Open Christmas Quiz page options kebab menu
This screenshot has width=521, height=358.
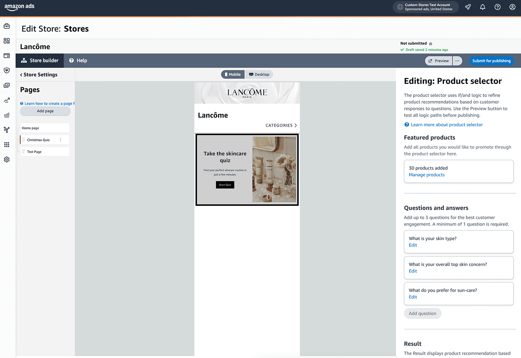60,140
